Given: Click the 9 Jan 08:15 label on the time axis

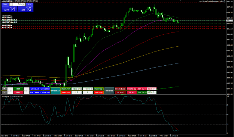Looking at the screenshot, I should pos(153,136).
